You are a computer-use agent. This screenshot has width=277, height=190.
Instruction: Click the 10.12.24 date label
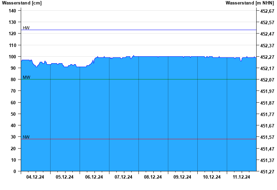(x=212, y=177)
